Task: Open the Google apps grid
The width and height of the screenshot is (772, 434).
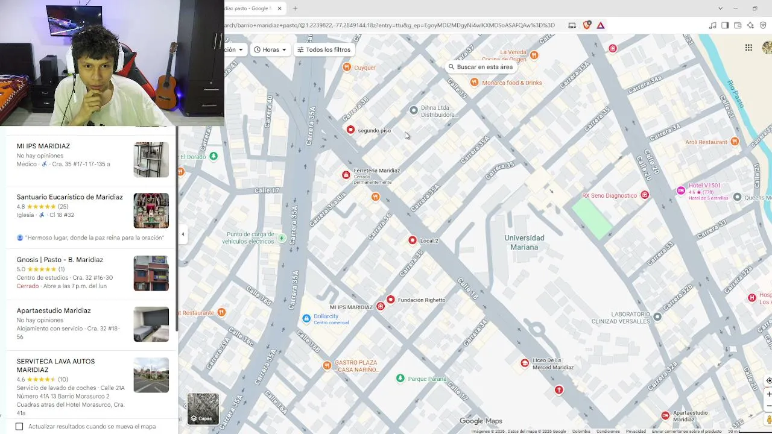Action: 748,48
